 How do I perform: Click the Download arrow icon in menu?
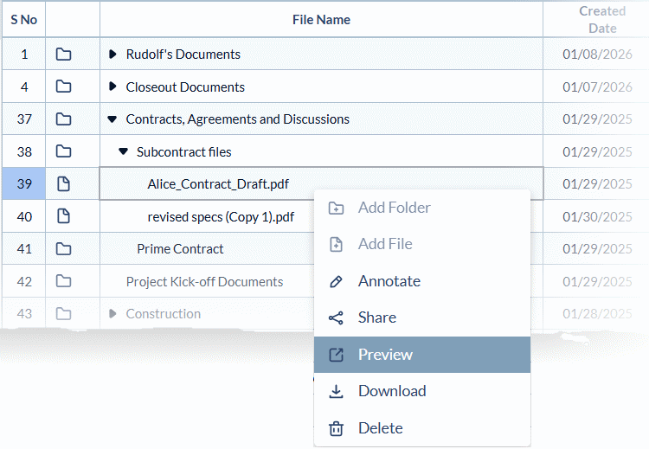click(x=337, y=391)
